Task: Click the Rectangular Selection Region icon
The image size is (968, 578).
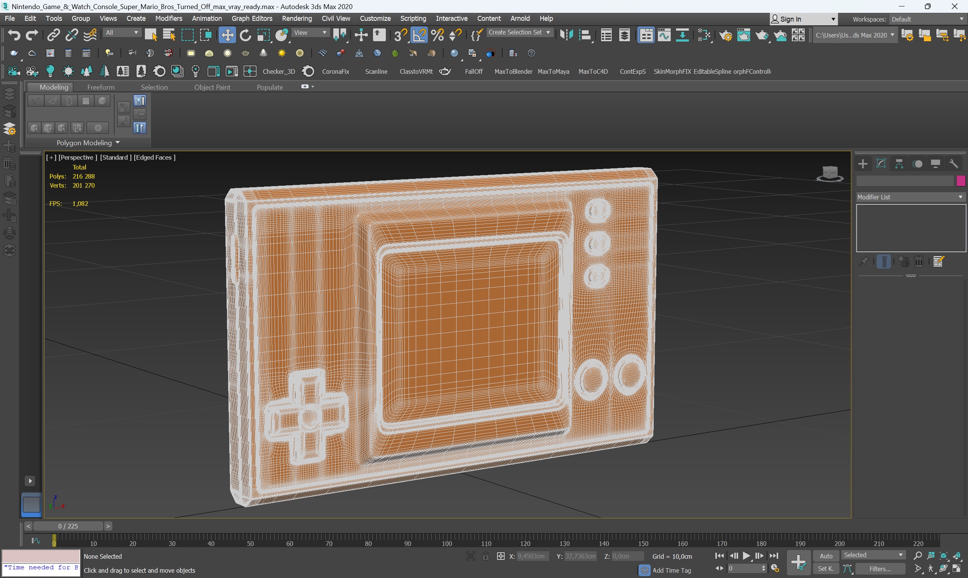Action: pyautogui.click(x=188, y=35)
